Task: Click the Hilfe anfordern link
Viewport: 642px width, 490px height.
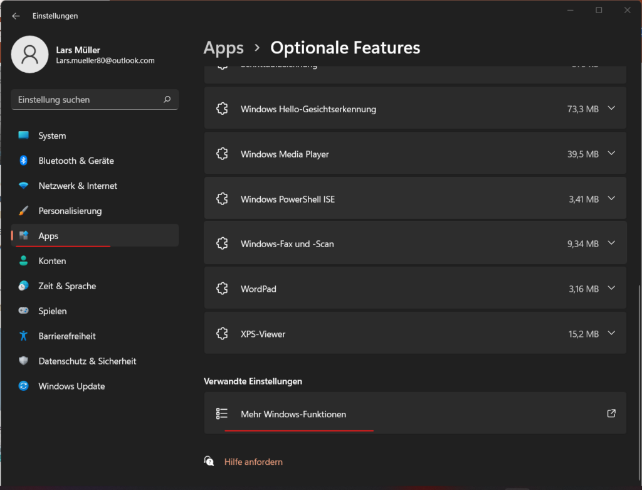Action: (x=253, y=462)
